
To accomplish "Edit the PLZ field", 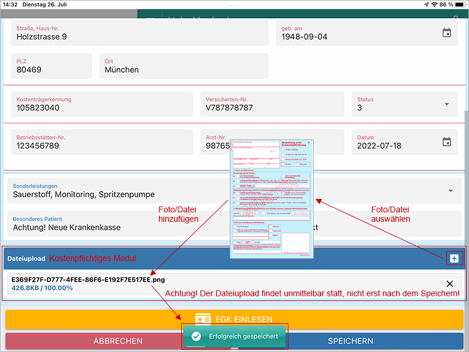I will coord(52,66).
